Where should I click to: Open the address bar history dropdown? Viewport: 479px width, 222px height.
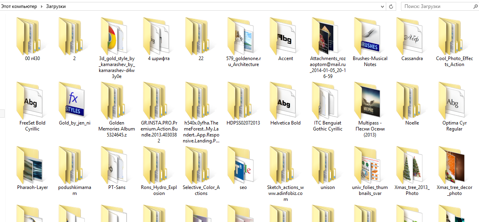pyautogui.click(x=382, y=6)
